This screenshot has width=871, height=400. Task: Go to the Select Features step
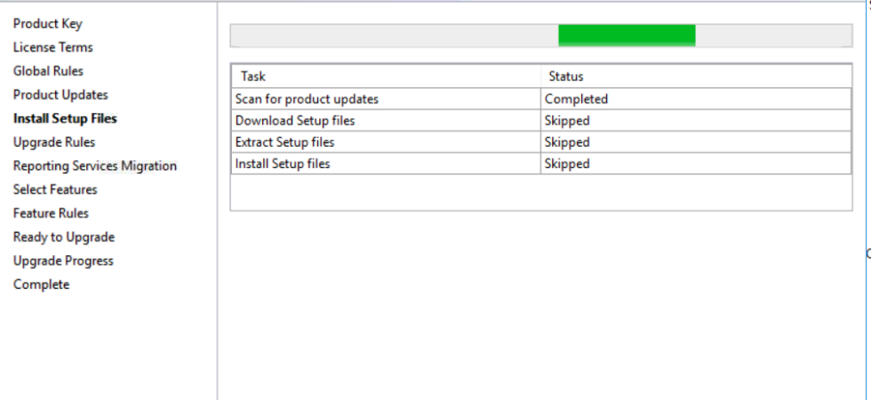[55, 189]
